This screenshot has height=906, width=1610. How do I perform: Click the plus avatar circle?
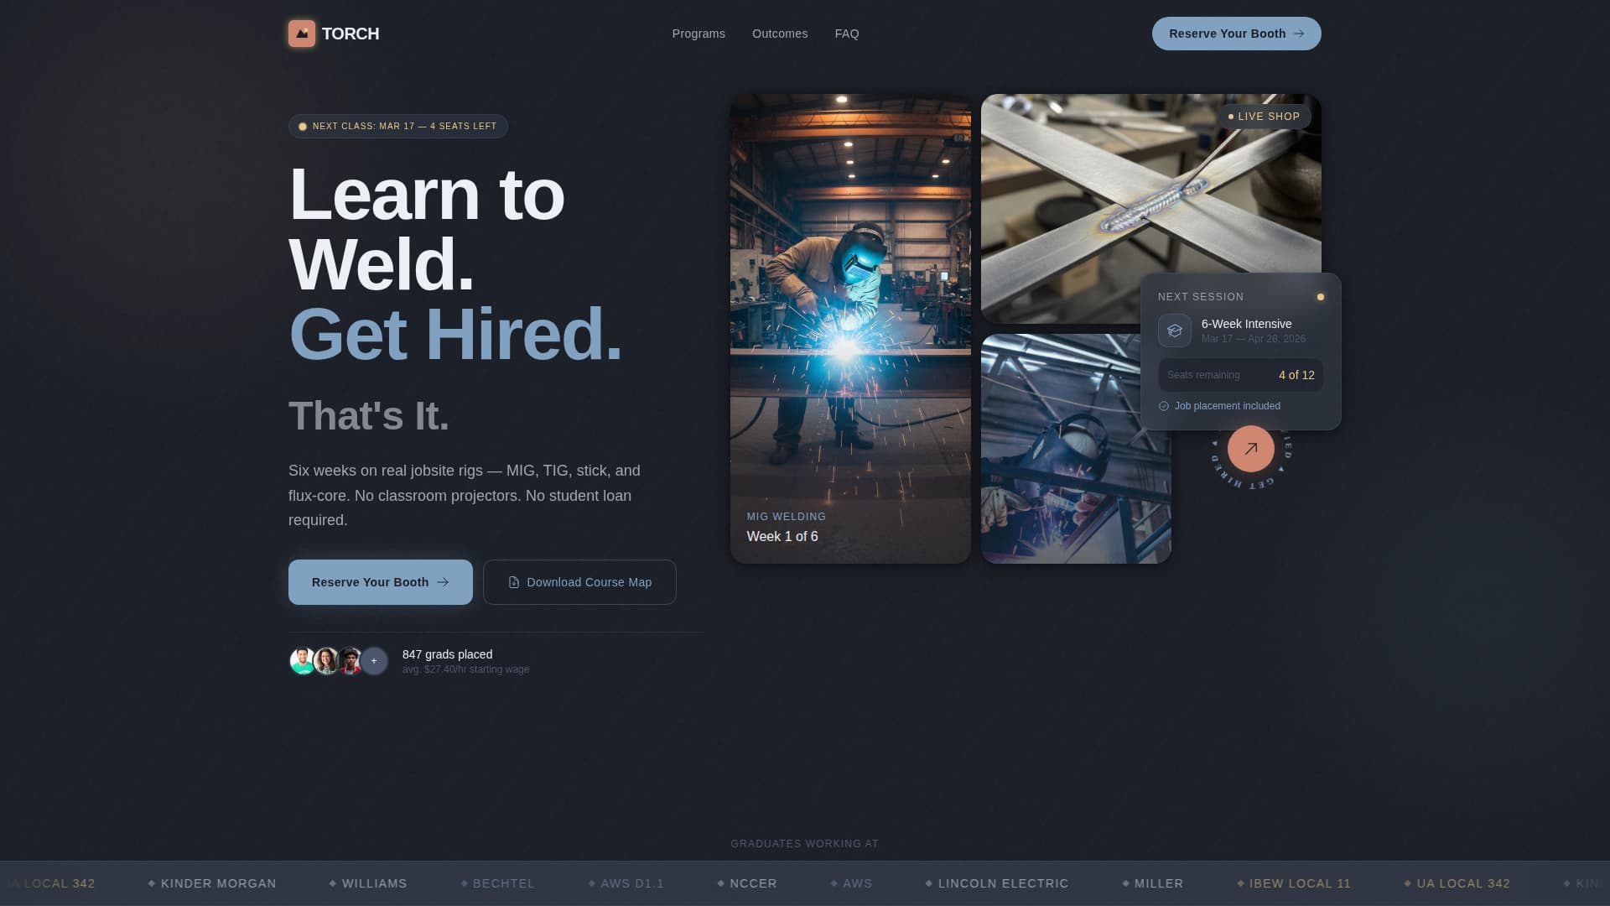coord(374,661)
